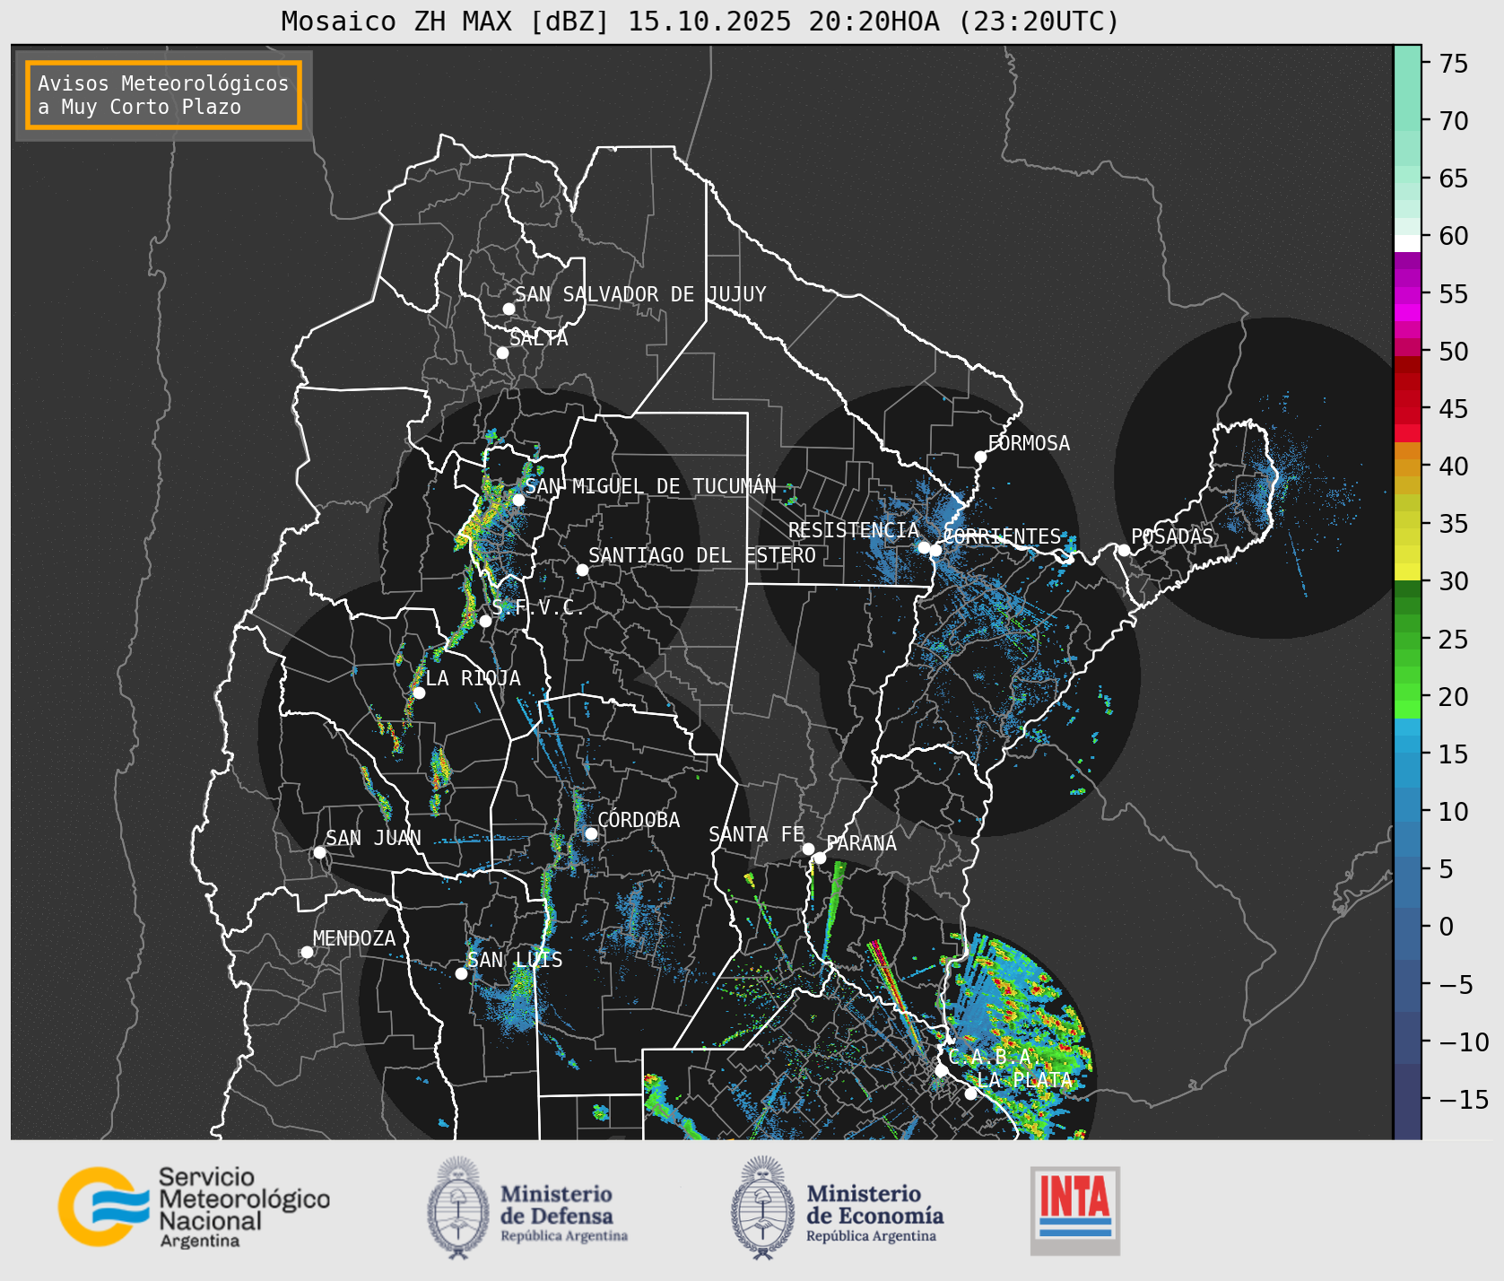Select the Córdoba city marker
Viewport: 1504px width, 1281px height.
coord(591,833)
